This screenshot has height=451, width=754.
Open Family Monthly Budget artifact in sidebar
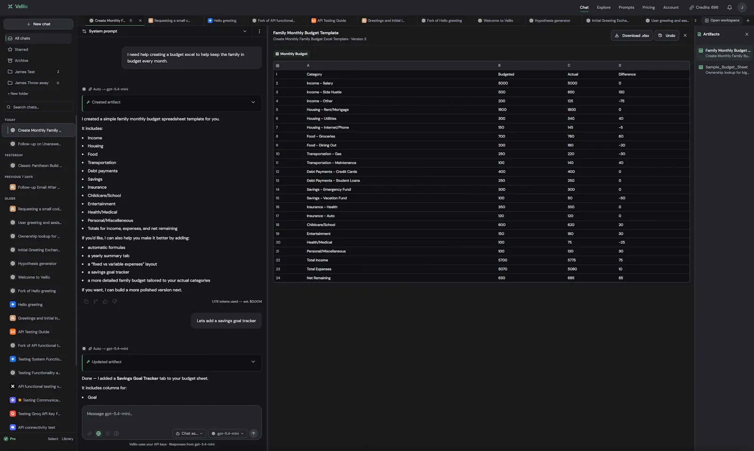pyautogui.click(x=724, y=53)
